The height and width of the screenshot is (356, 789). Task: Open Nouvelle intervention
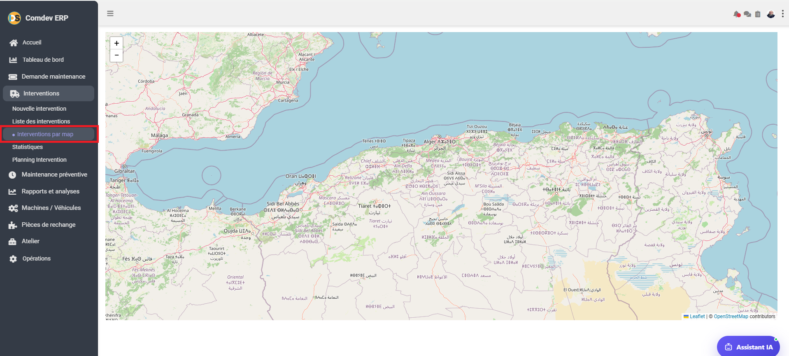39,109
